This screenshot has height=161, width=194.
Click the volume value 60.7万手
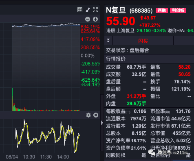pyautogui.click(x=137, y=67)
